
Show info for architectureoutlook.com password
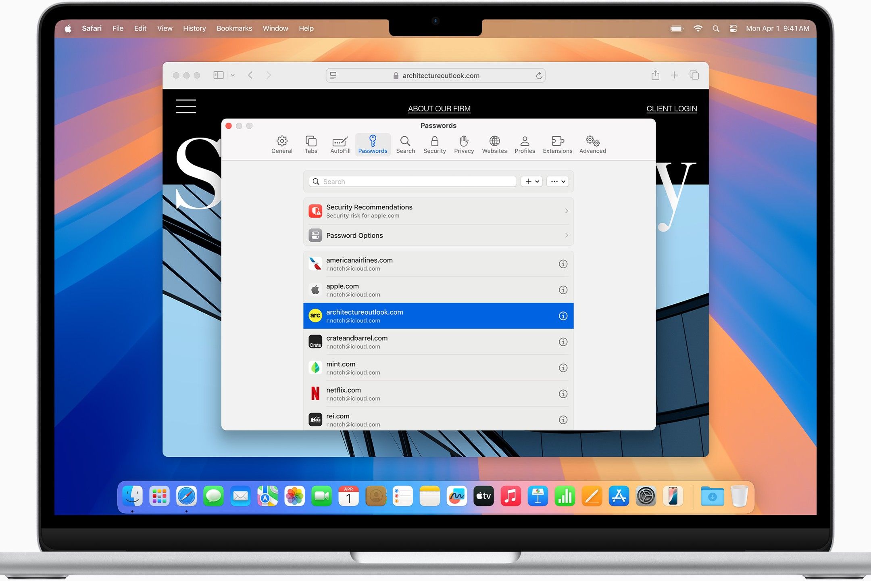click(x=563, y=316)
